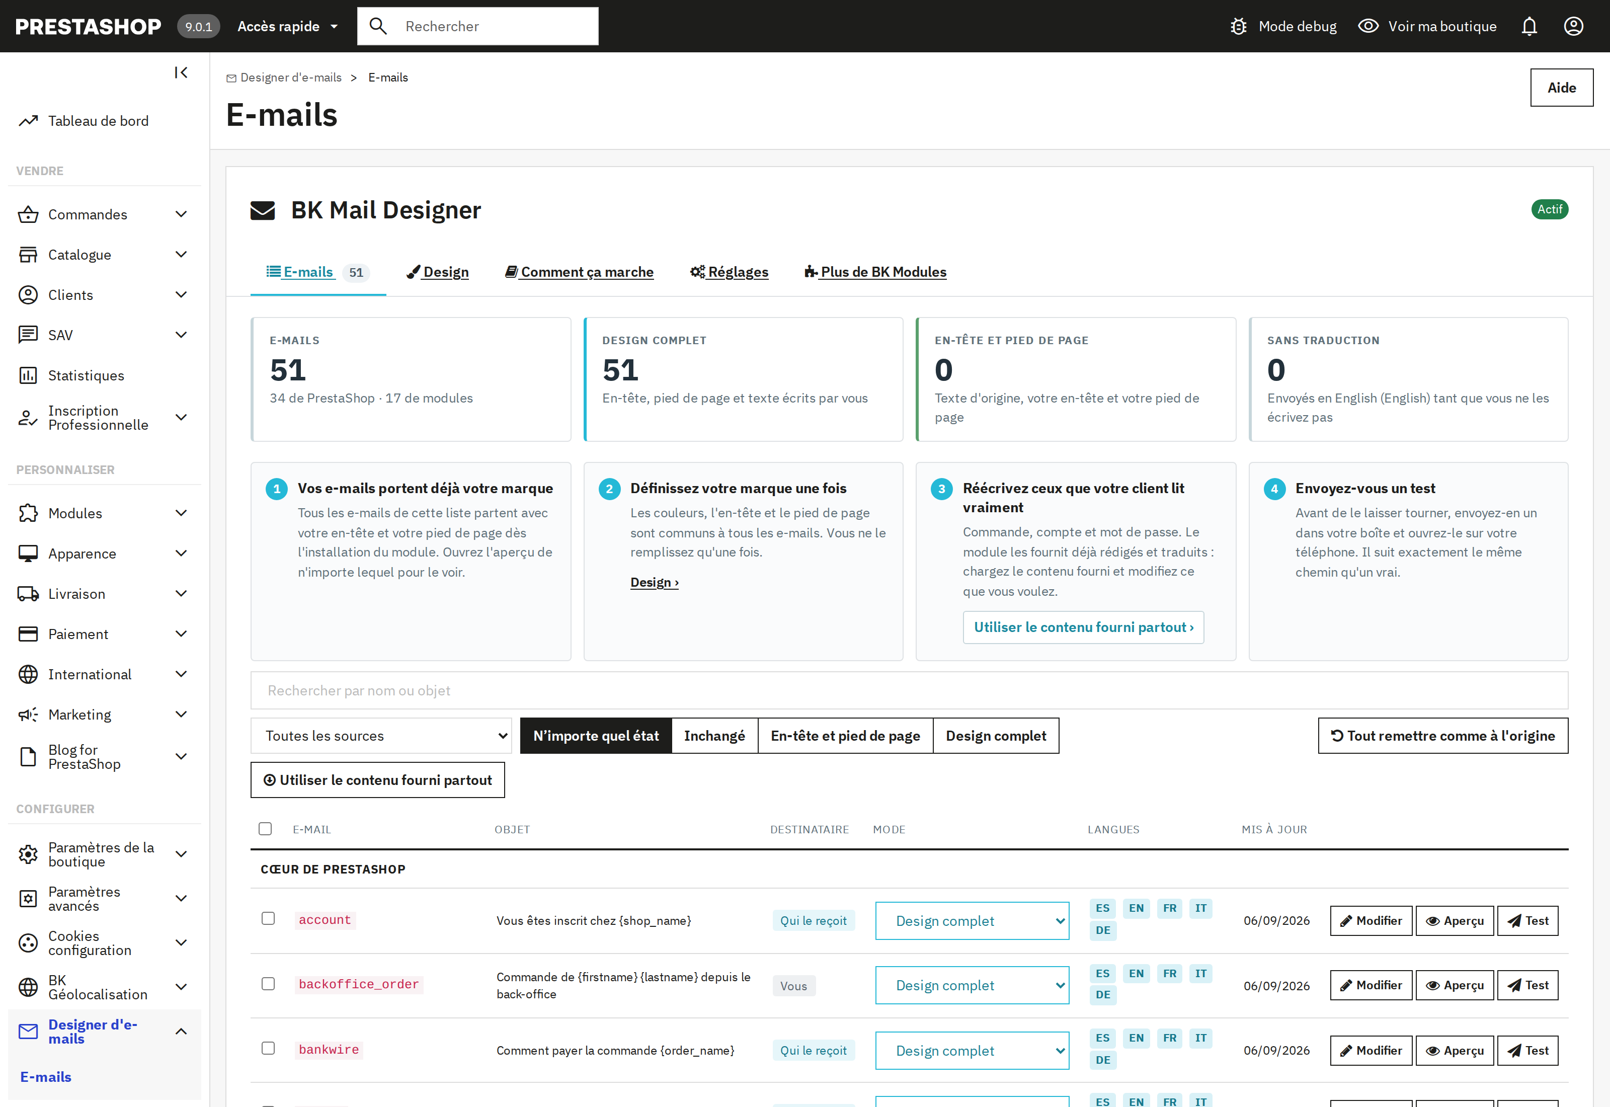Click the Paramètres de la boutique gear icon
The height and width of the screenshot is (1107, 1610).
pyautogui.click(x=29, y=854)
